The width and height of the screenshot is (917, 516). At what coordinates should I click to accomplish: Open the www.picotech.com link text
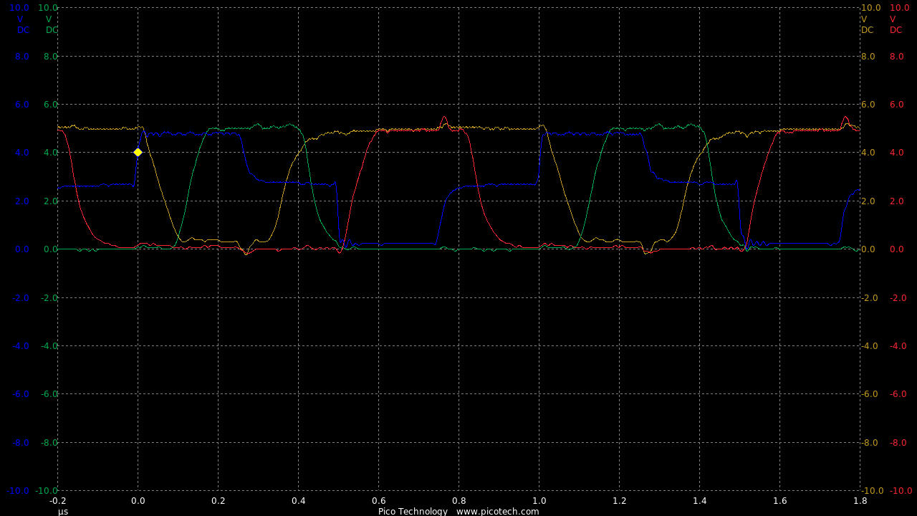coord(497,511)
